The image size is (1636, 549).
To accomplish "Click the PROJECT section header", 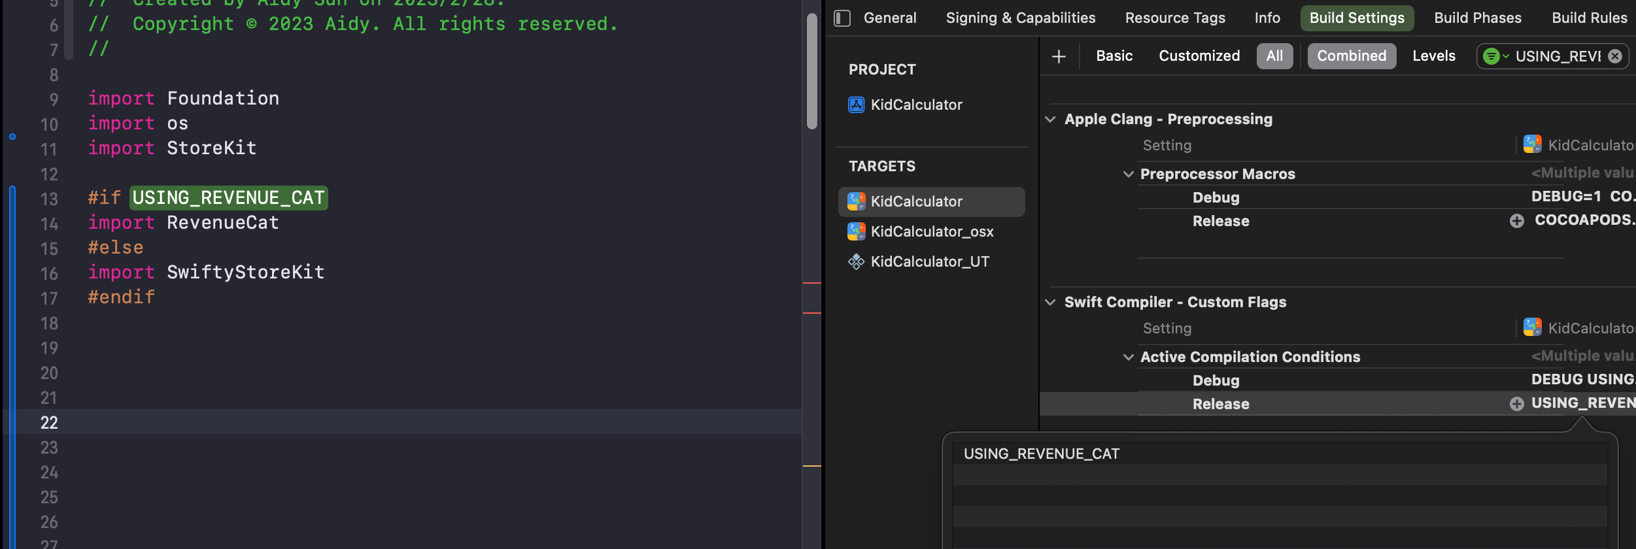I will (882, 70).
